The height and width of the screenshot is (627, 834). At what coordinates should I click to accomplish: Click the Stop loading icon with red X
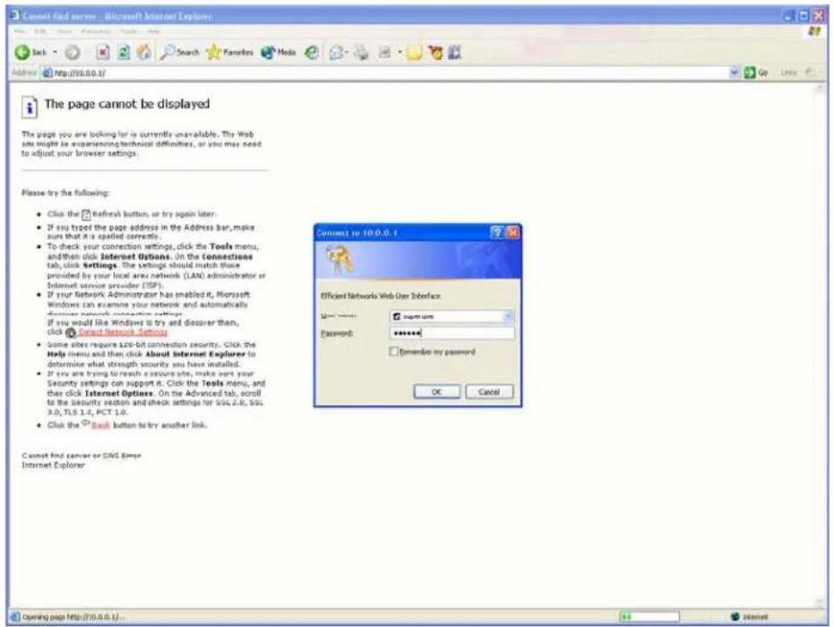click(x=103, y=52)
